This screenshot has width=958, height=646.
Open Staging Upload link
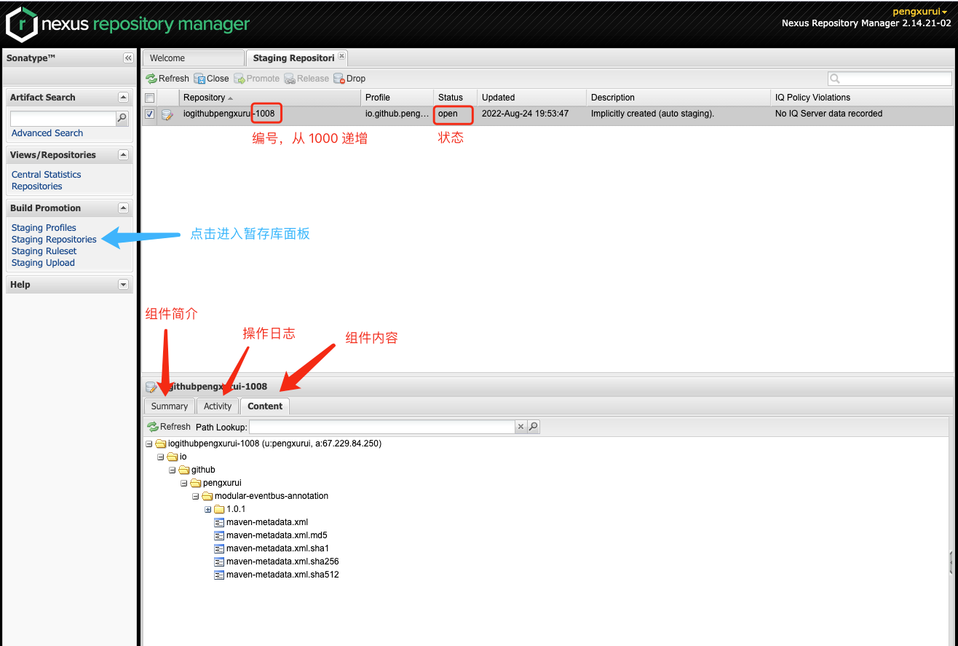[43, 263]
